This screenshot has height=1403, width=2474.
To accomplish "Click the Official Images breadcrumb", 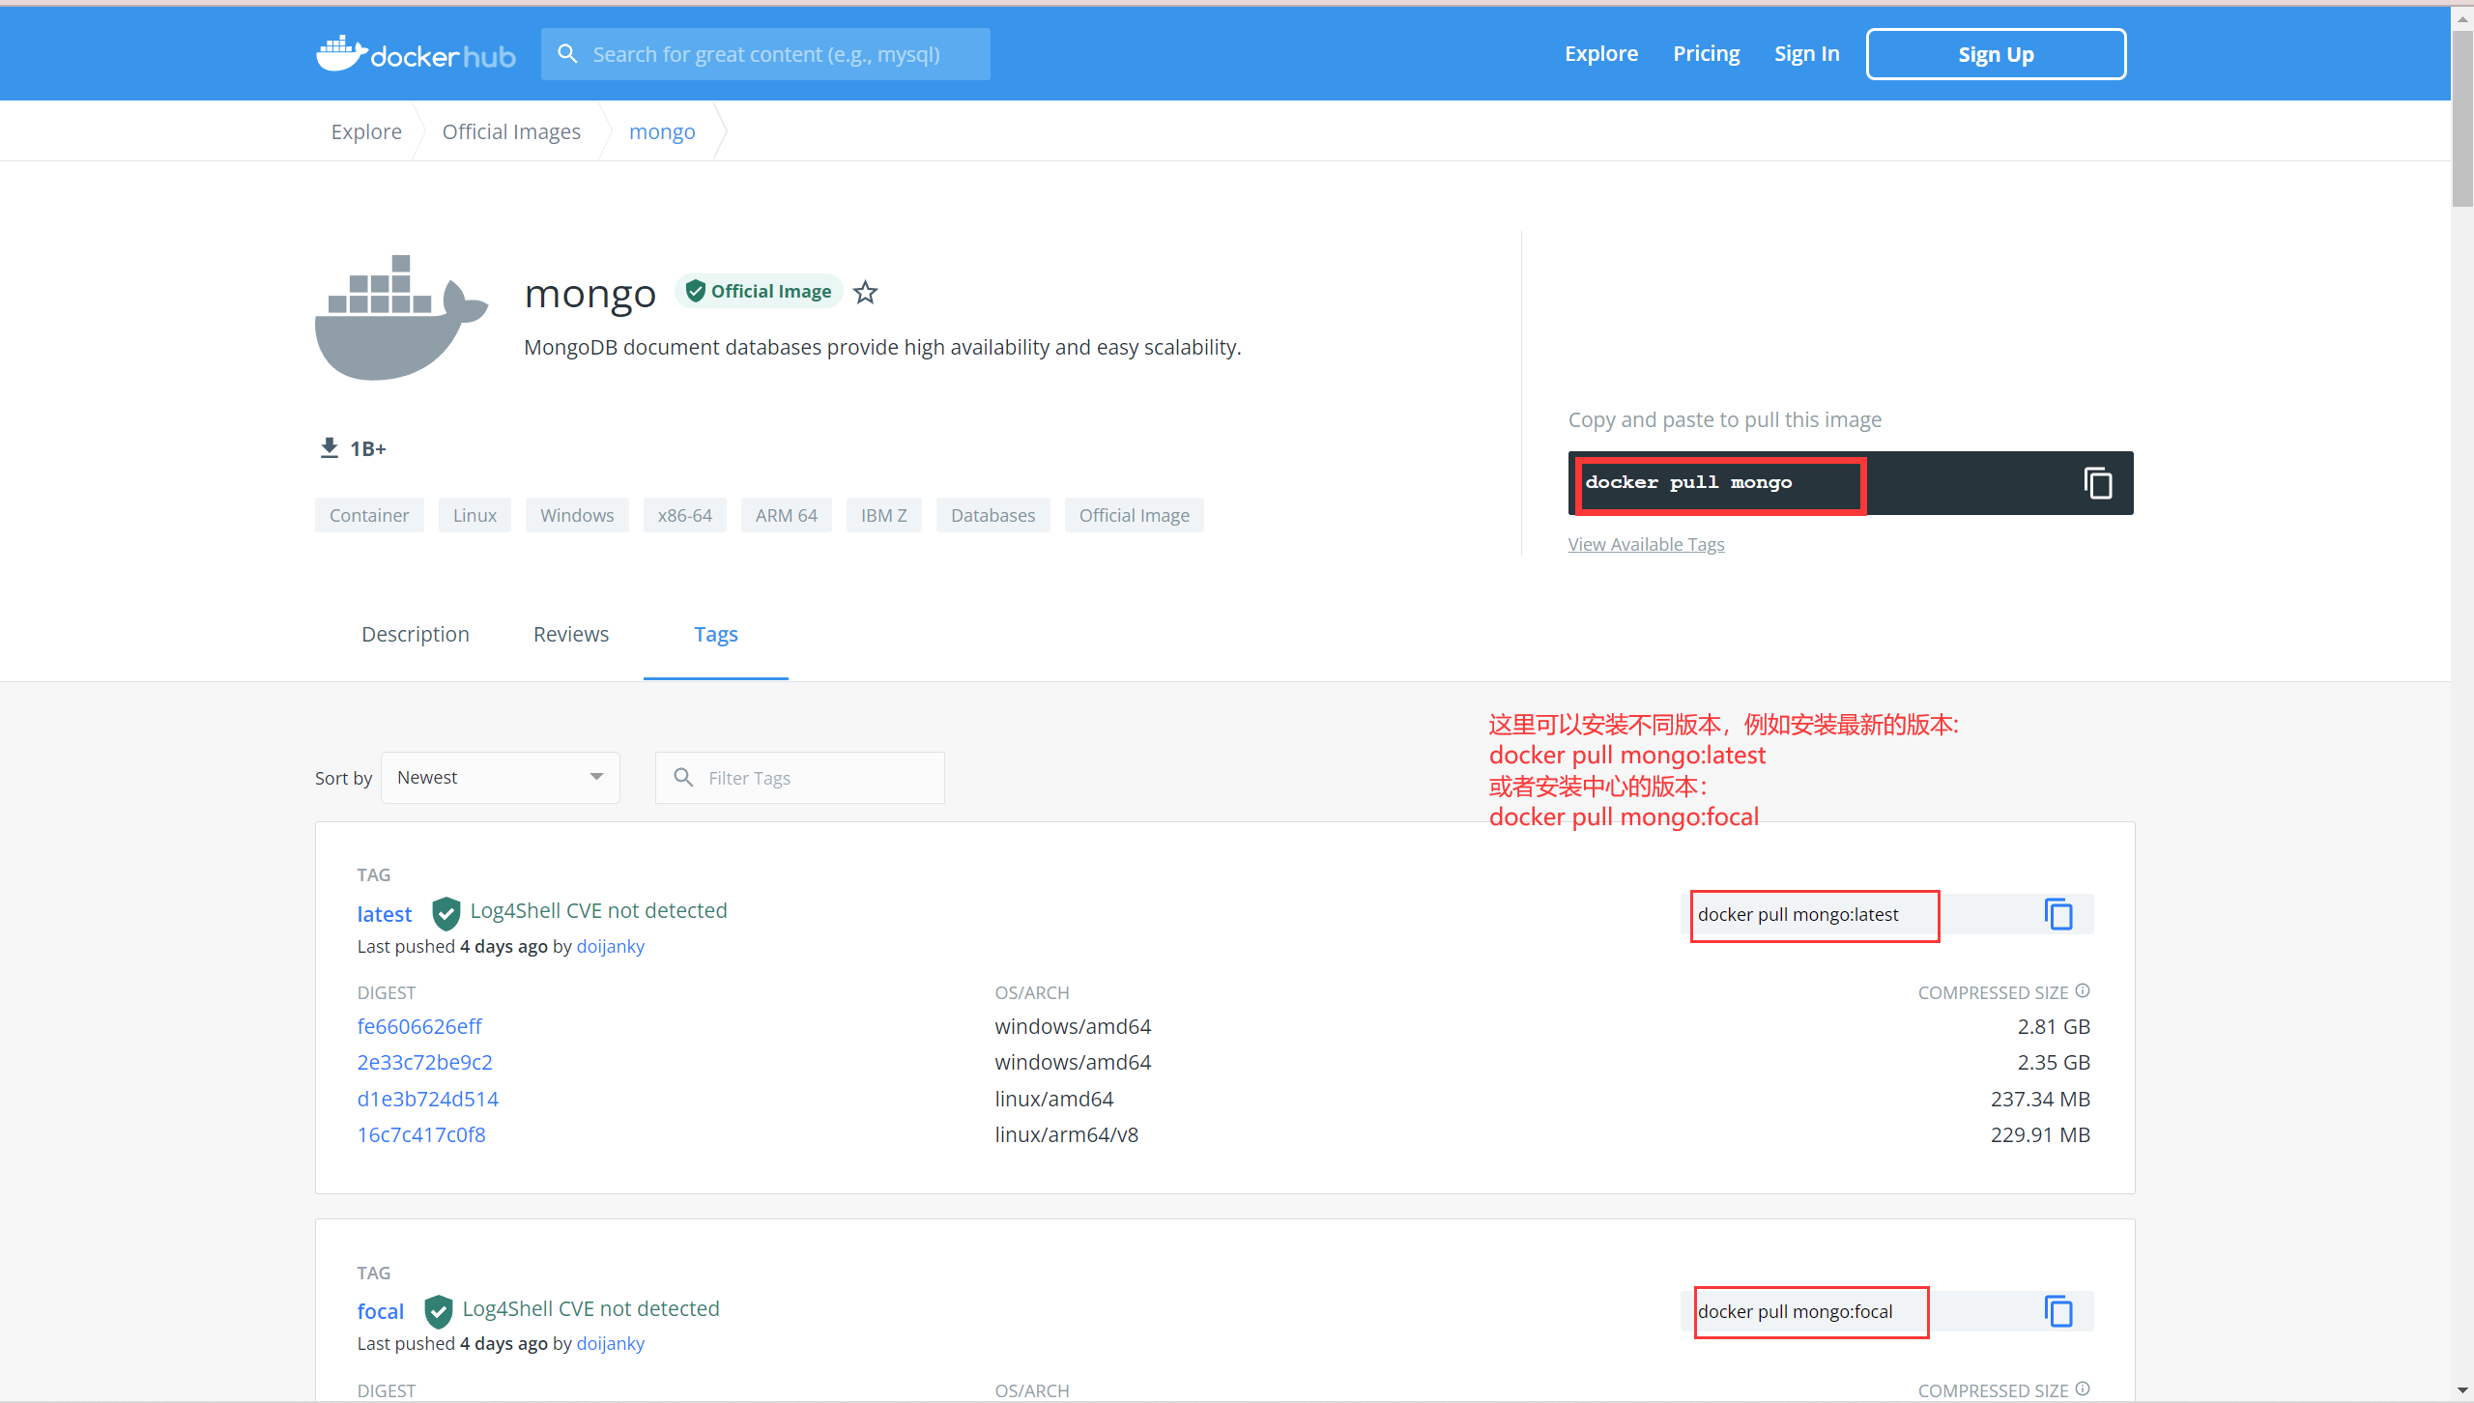I will coord(511,131).
